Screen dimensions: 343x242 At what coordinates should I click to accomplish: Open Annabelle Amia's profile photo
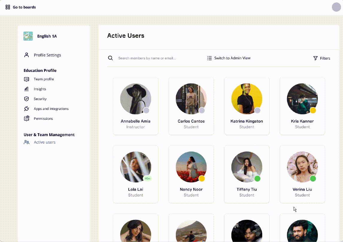[x=135, y=99]
